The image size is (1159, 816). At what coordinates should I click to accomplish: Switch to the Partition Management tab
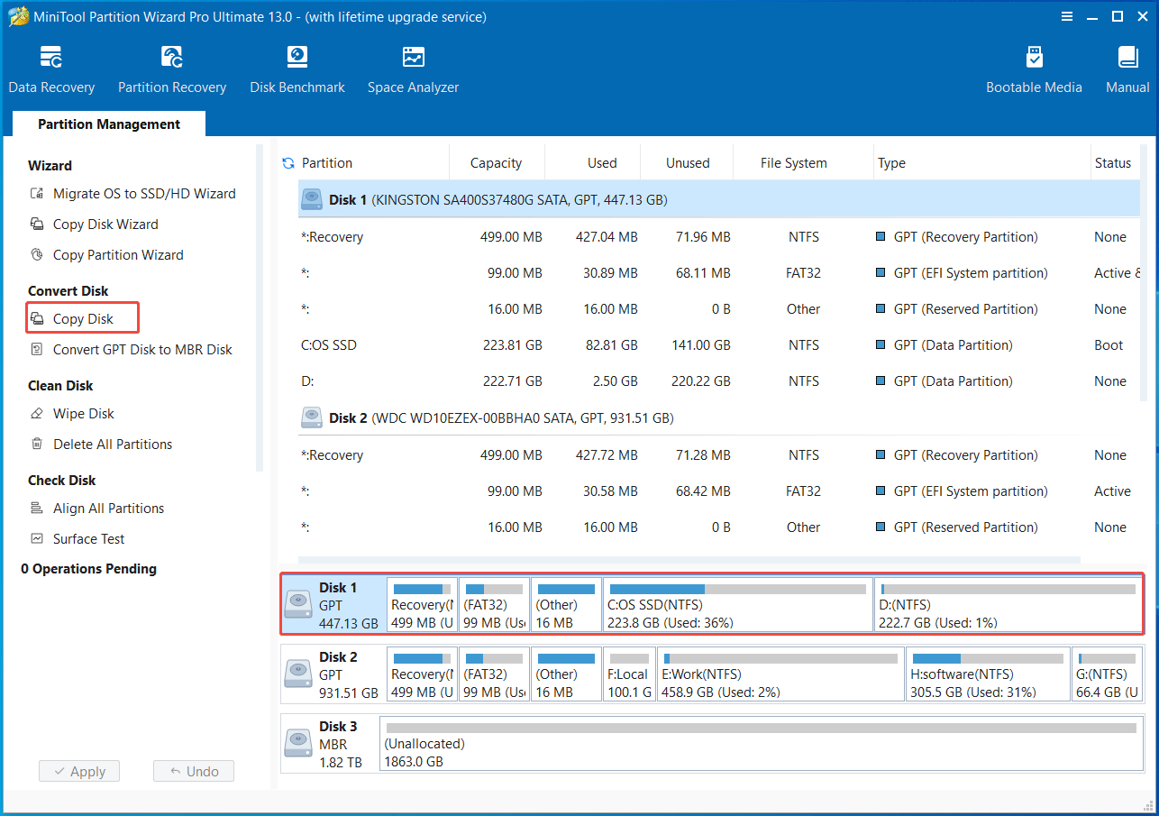pos(108,124)
